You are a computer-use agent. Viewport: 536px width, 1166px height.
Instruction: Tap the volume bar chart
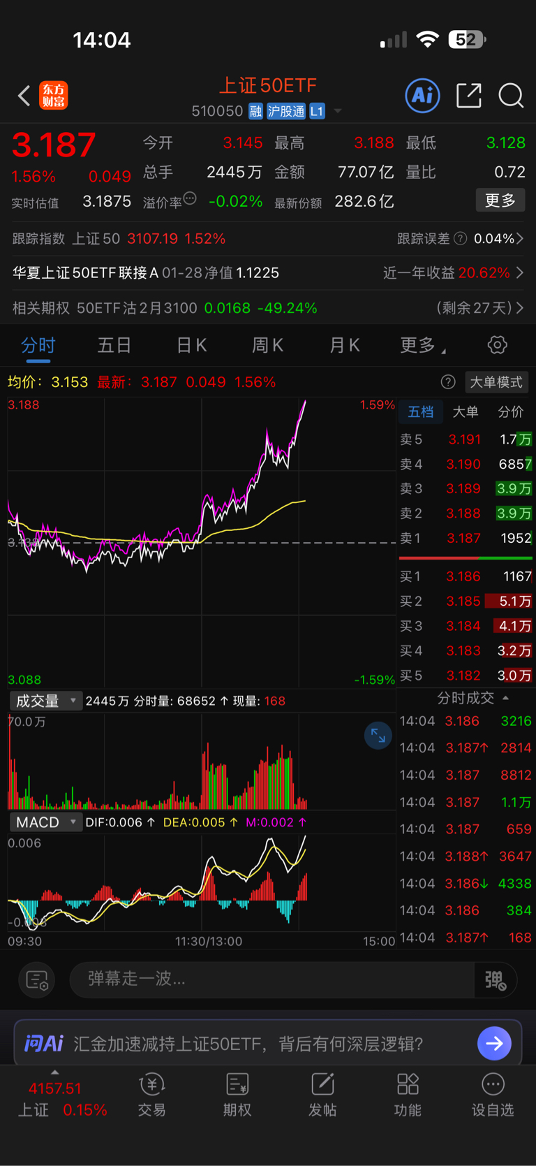coord(202,761)
